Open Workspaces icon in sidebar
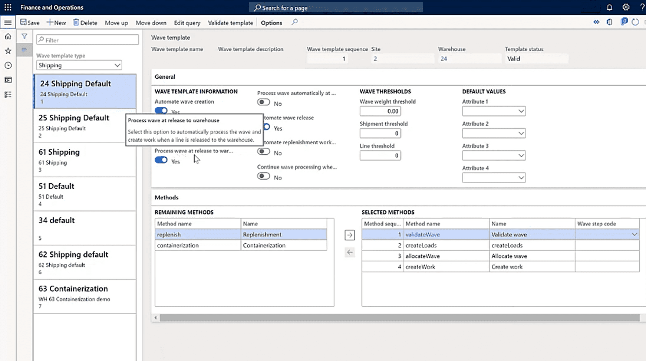This screenshot has width=646, height=361. pyautogui.click(x=8, y=80)
